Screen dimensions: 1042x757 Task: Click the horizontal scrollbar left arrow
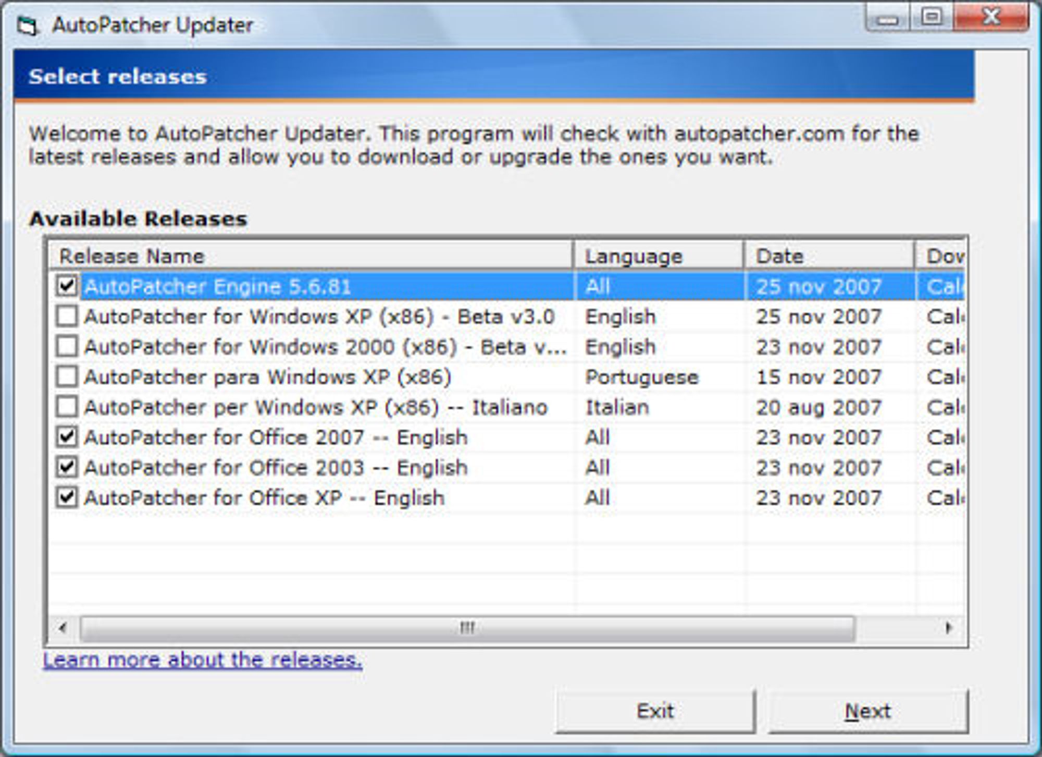pyautogui.click(x=63, y=628)
